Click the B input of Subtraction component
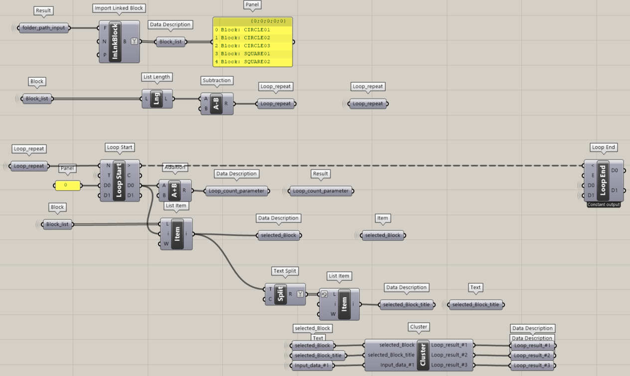Screen dimensions: 630x376 pyautogui.click(x=206, y=109)
